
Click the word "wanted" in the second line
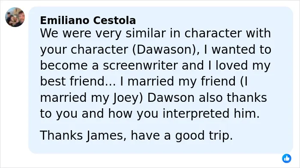234,49
